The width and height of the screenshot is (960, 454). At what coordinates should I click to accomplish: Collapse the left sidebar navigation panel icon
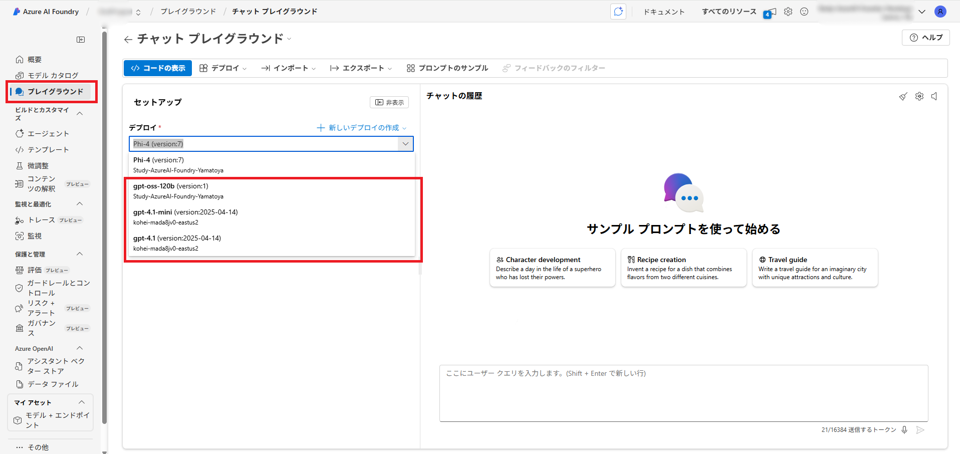coord(81,40)
